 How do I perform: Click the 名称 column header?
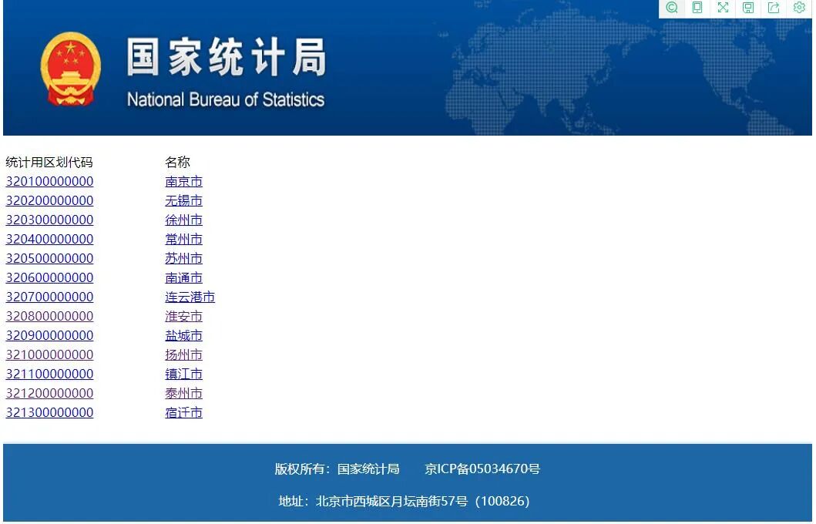click(177, 163)
